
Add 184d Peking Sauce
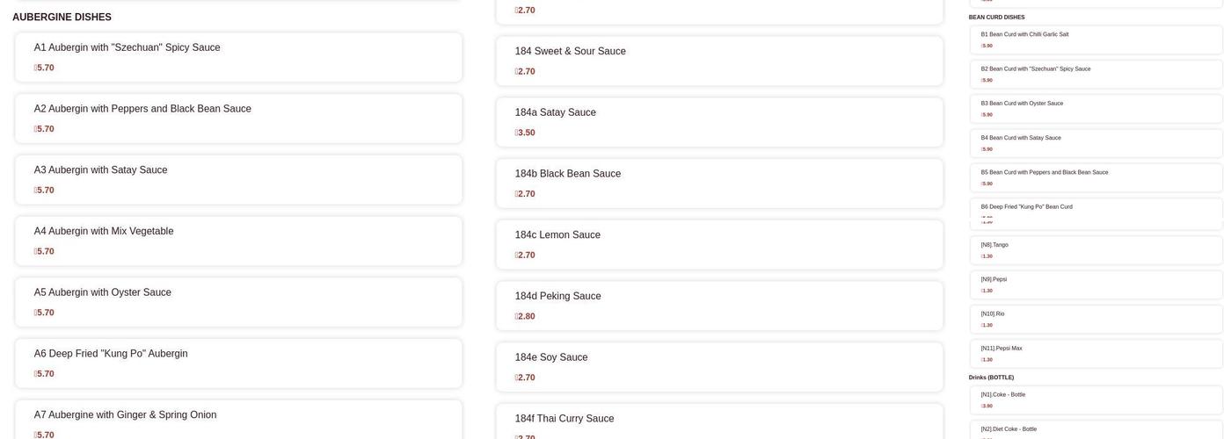pyautogui.click(x=719, y=306)
